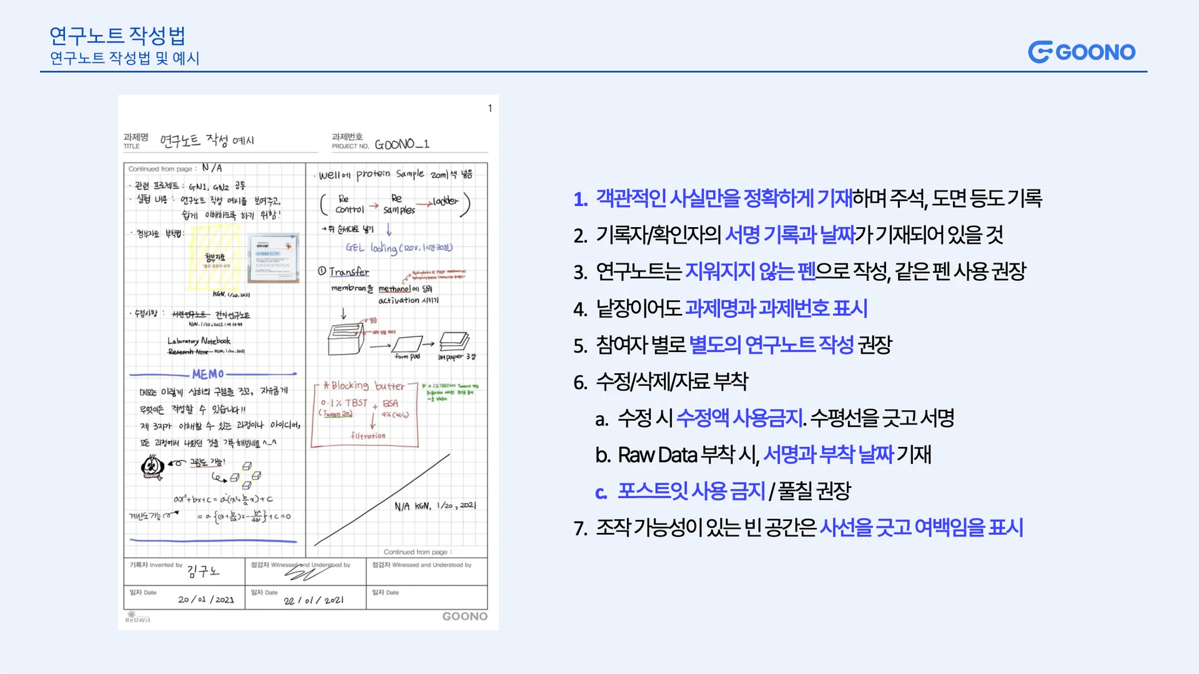Image resolution: width=1199 pixels, height=674 pixels.
Task: Click the gray GOONO watermark on notebook page
Action: (x=465, y=616)
